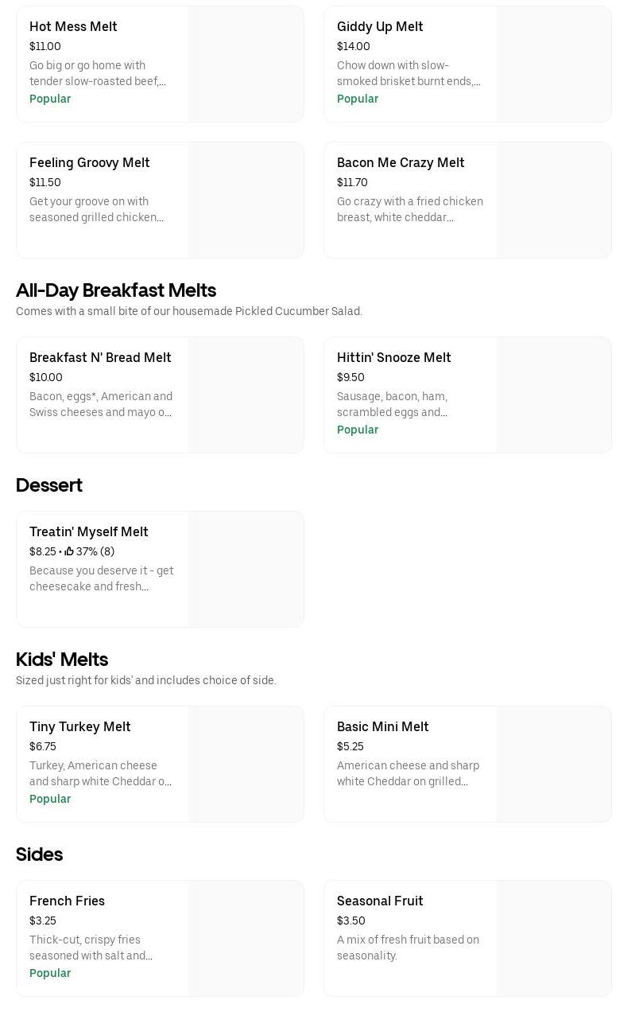Select French Fries from Sides

(67, 901)
